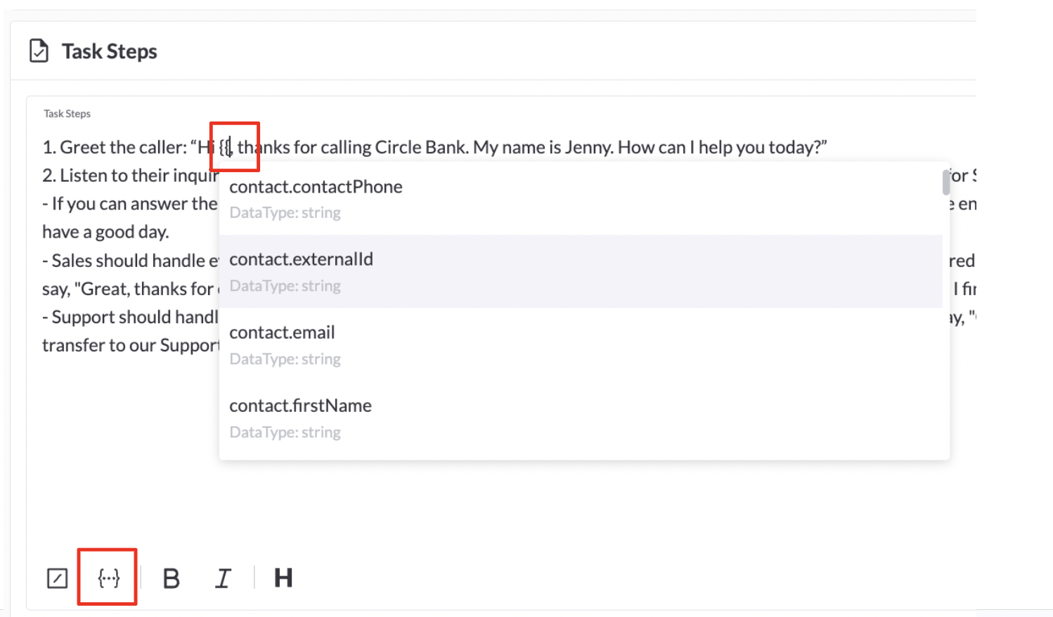1053x617 pixels.
Task: Click the variable dropdown scrollbar thumb
Action: tap(946, 182)
